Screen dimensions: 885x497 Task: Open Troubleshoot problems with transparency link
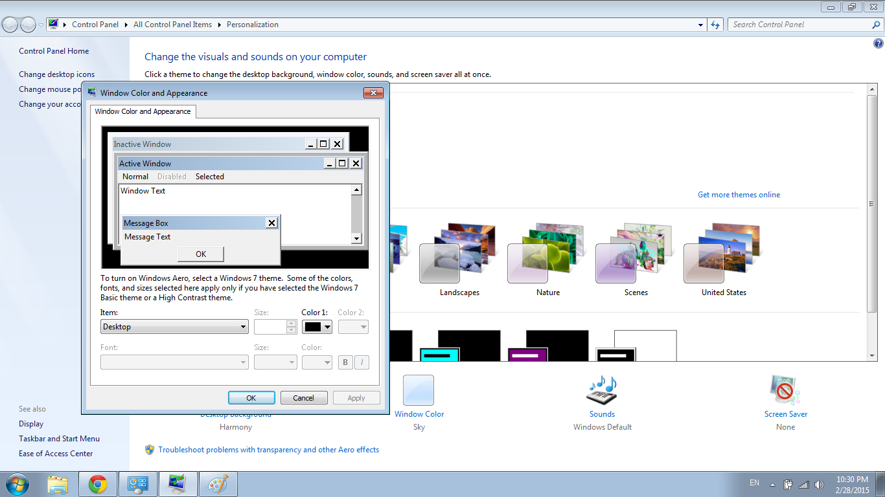click(269, 450)
